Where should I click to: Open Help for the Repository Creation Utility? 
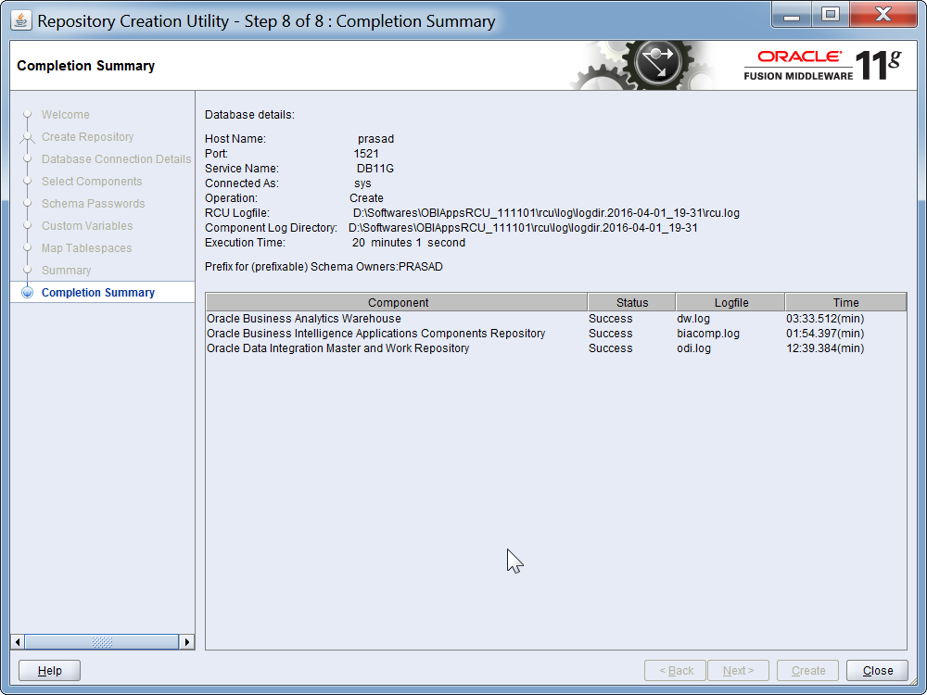pyautogui.click(x=50, y=671)
